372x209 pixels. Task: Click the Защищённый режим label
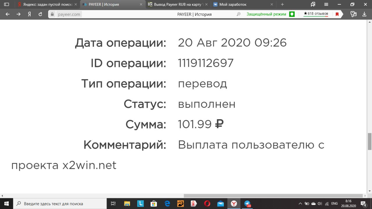point(266,14)
